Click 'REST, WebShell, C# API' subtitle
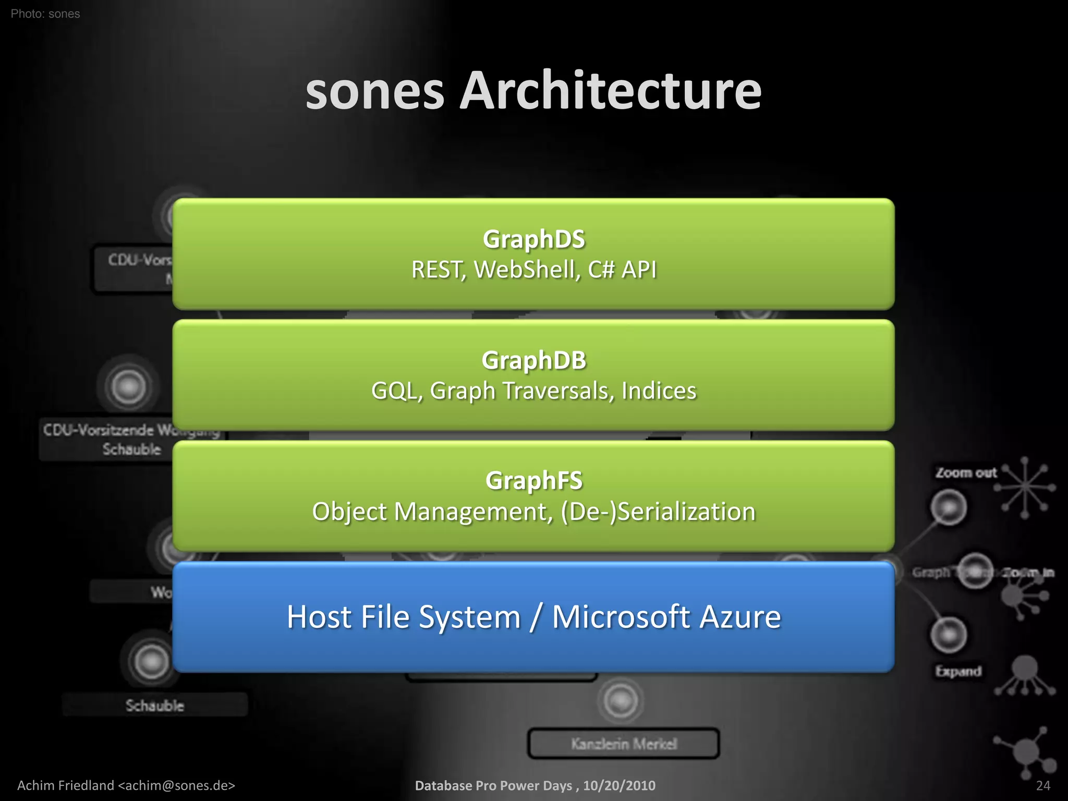Viewport: 1068px width, 801px height. coord(533,270)
